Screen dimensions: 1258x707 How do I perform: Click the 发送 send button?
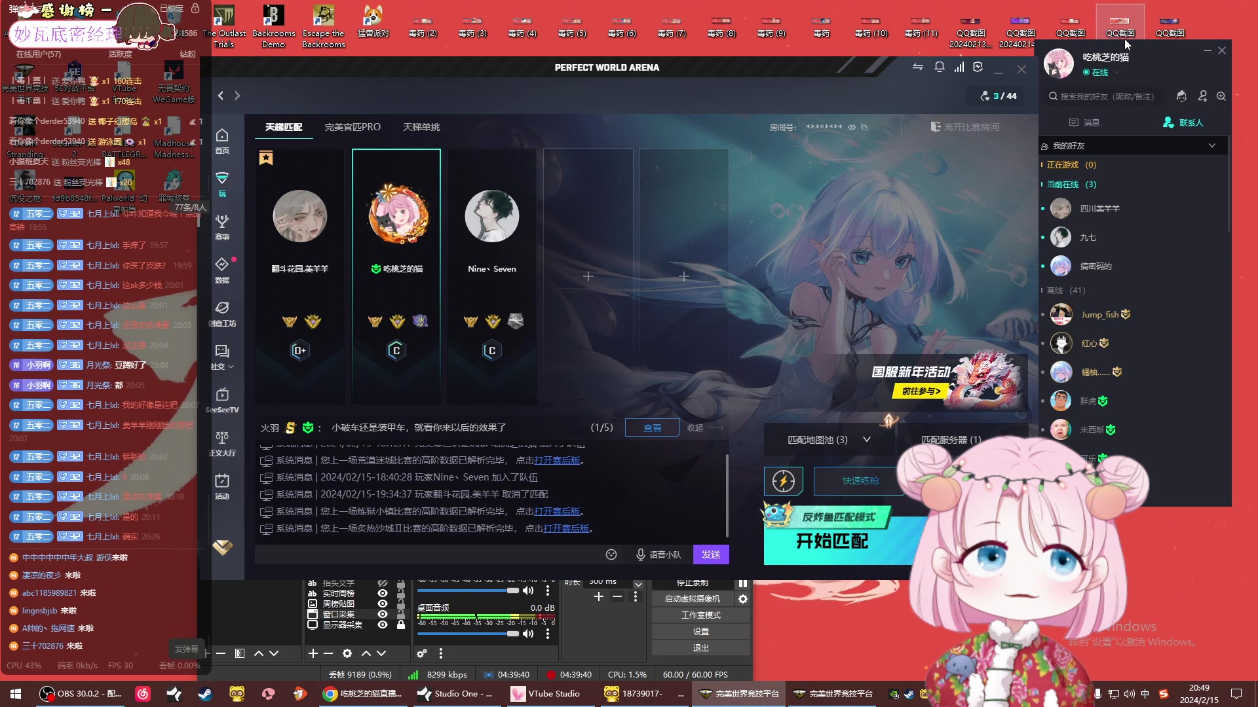pyautogui.click(x=711, y=554)
